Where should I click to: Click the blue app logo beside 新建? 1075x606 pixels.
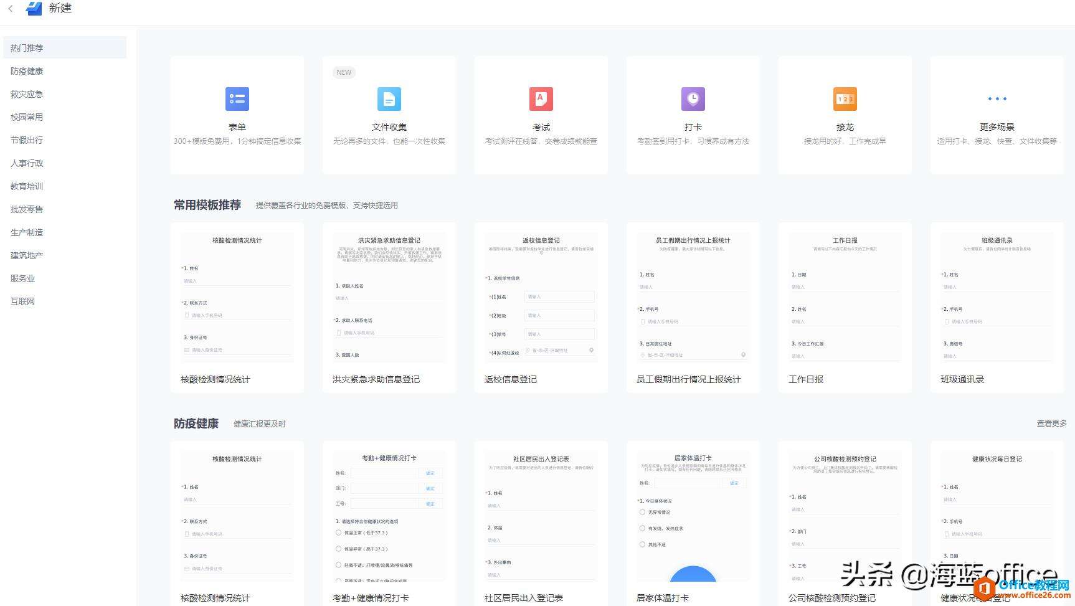point(34,8)
